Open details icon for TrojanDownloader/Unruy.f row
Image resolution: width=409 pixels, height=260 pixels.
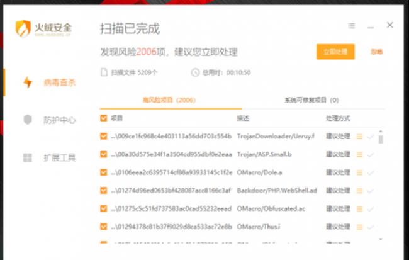pos(360,137)
